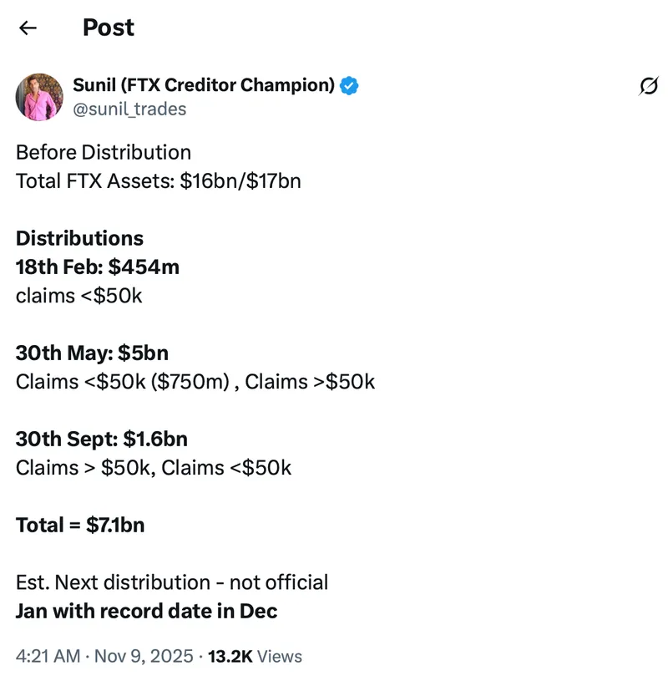Open the Sunil (FTX Creditor Champion) profile name

click(204, 84)
